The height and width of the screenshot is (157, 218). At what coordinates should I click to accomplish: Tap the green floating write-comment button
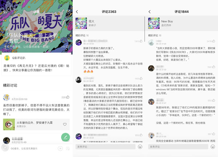pyautogui.click(x=65, y=137)
